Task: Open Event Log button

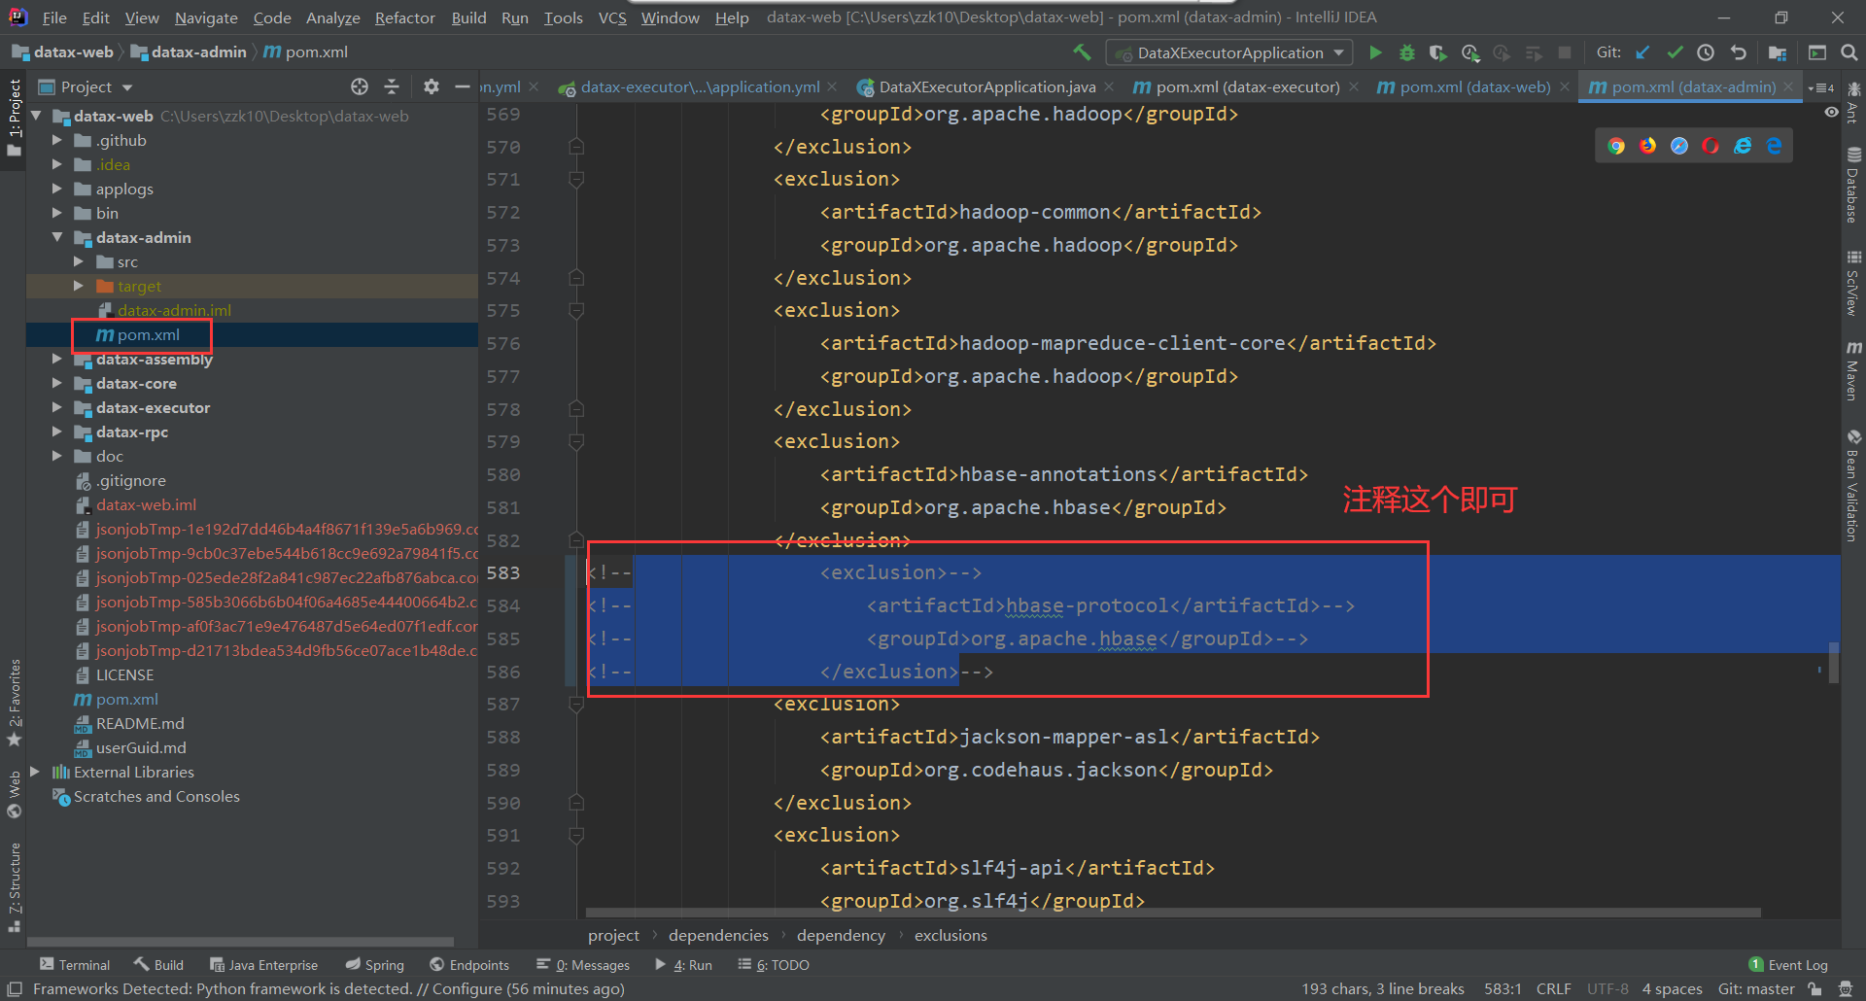Action: tap(1788, 964)
